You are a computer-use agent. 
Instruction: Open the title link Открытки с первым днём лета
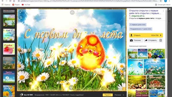pyautogui.click(x=145, y=12)
